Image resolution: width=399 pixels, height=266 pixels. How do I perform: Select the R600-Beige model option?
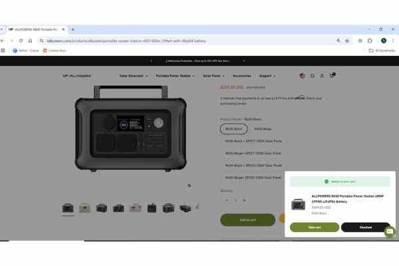point(263,129)
